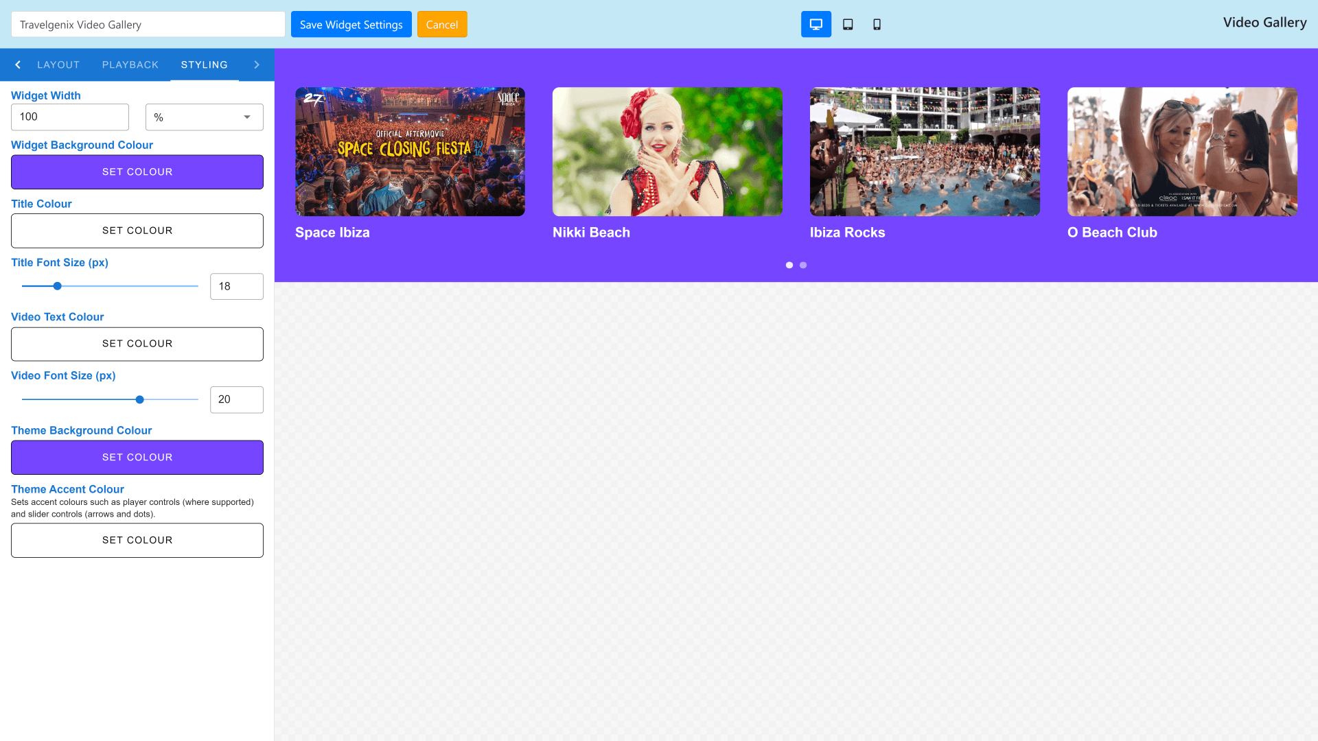Image resolution: width=1318 pixels, height=741 pixels.
Task: Edit the widget name field
Action: [x=148, y=24]
